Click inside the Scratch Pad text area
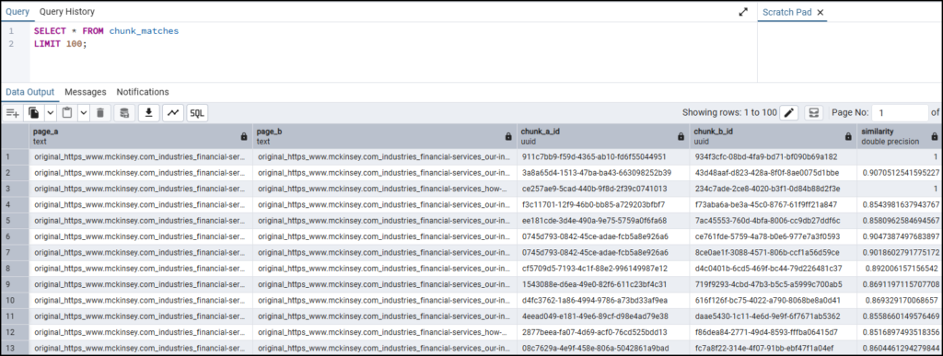Viewport: 943px width, 356px height. [850, 52]
